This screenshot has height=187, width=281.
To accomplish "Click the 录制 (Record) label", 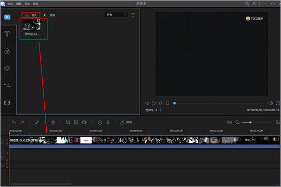I will click(52, 15).
